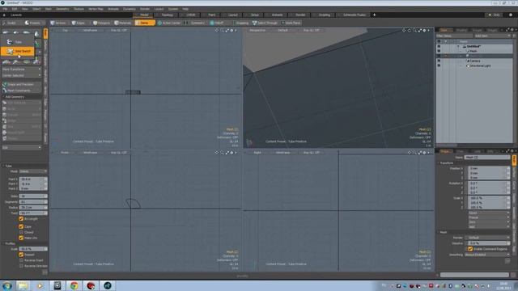Screen dimensions: 518x291
Task: Click the Snapping button
Action: pyautogui.click(x=241, y=23)
